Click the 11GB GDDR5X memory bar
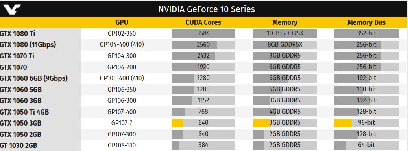Viewport: 408px width, 151px height. [285, 34]
